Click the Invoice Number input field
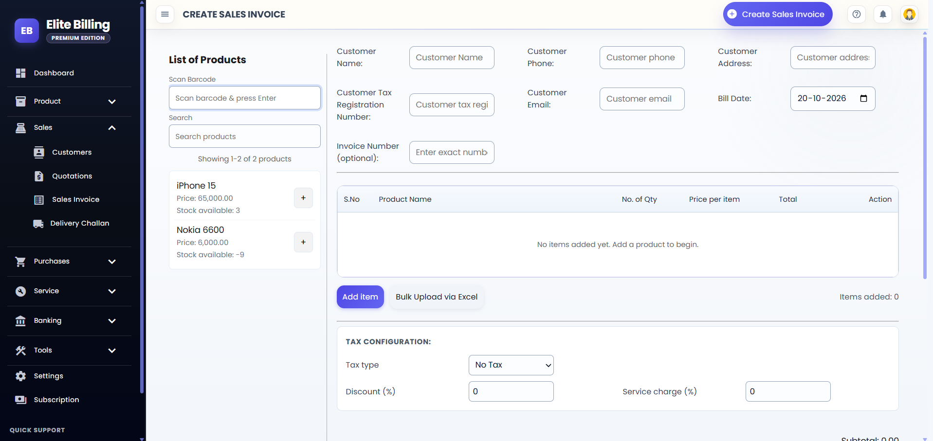This screenshot has height=441, width=933. (452, 152)
